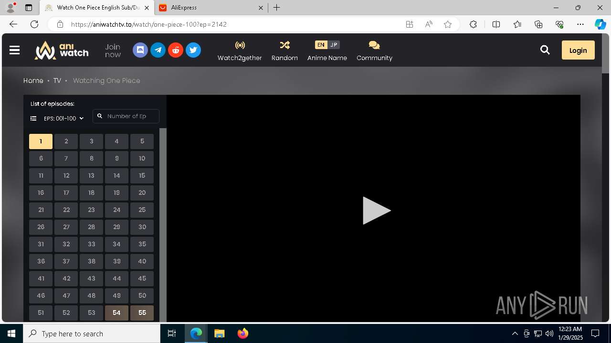Select episode 44
The width and height of the screenshot is (611, 343).
point(116,278)
